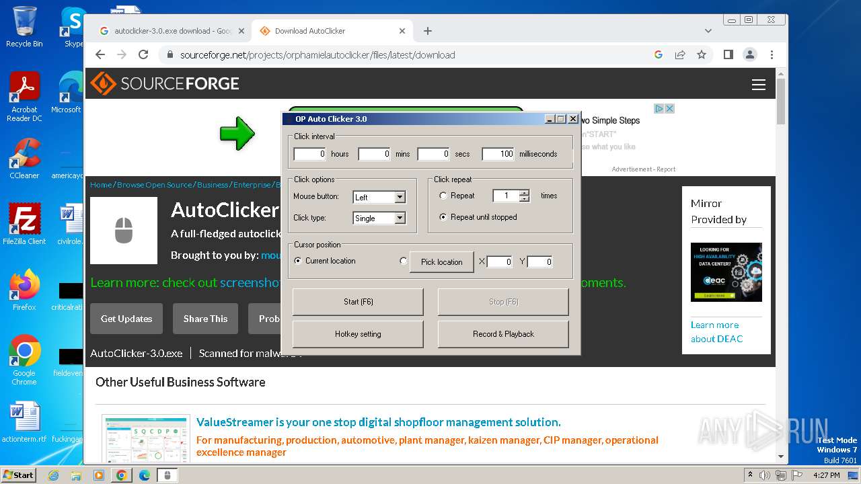The height and width of the screenshot is (484, 861).
Task: Click the Home breadcrumb link
Action: click(101, 185)
